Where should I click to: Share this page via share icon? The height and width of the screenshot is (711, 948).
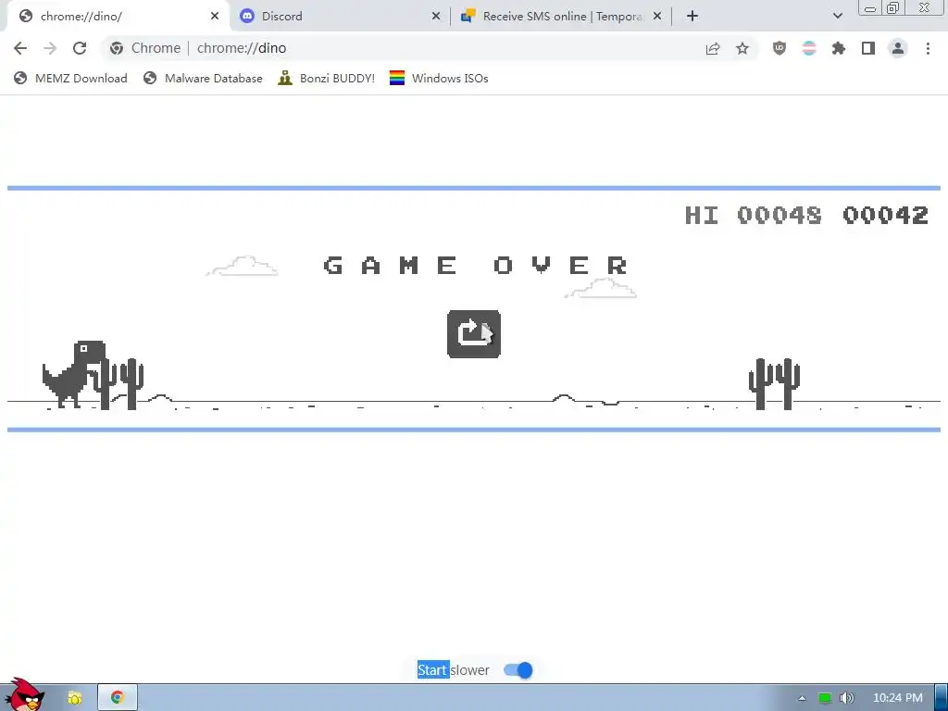[x=713, y=48]
